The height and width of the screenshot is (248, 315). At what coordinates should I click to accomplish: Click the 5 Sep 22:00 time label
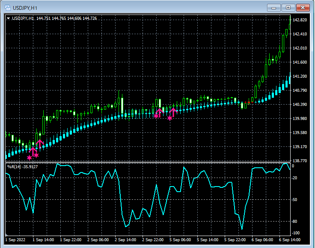[235, 240]
